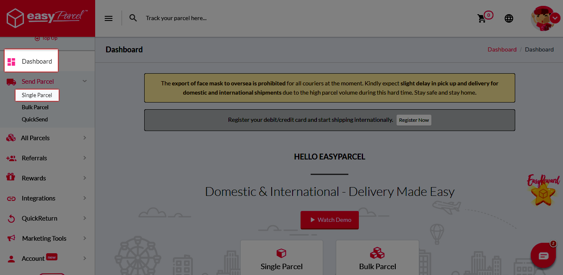
Task: Expand the Integrations chevron
Action: click(x=85, y=198)
